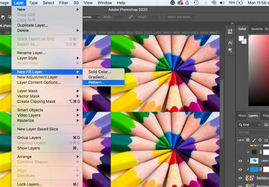The height and width of the screenshot is (187, 269).
Task: Click the battery status icon
Action: (239, 3)
